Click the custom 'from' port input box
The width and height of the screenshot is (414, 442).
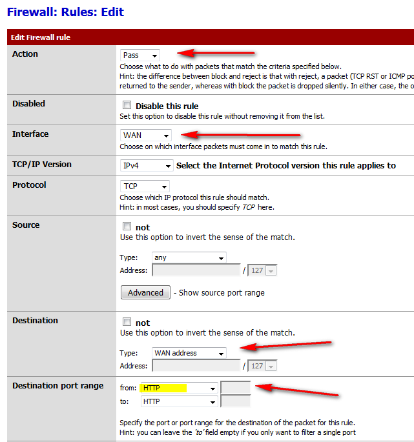pos(235,387)
